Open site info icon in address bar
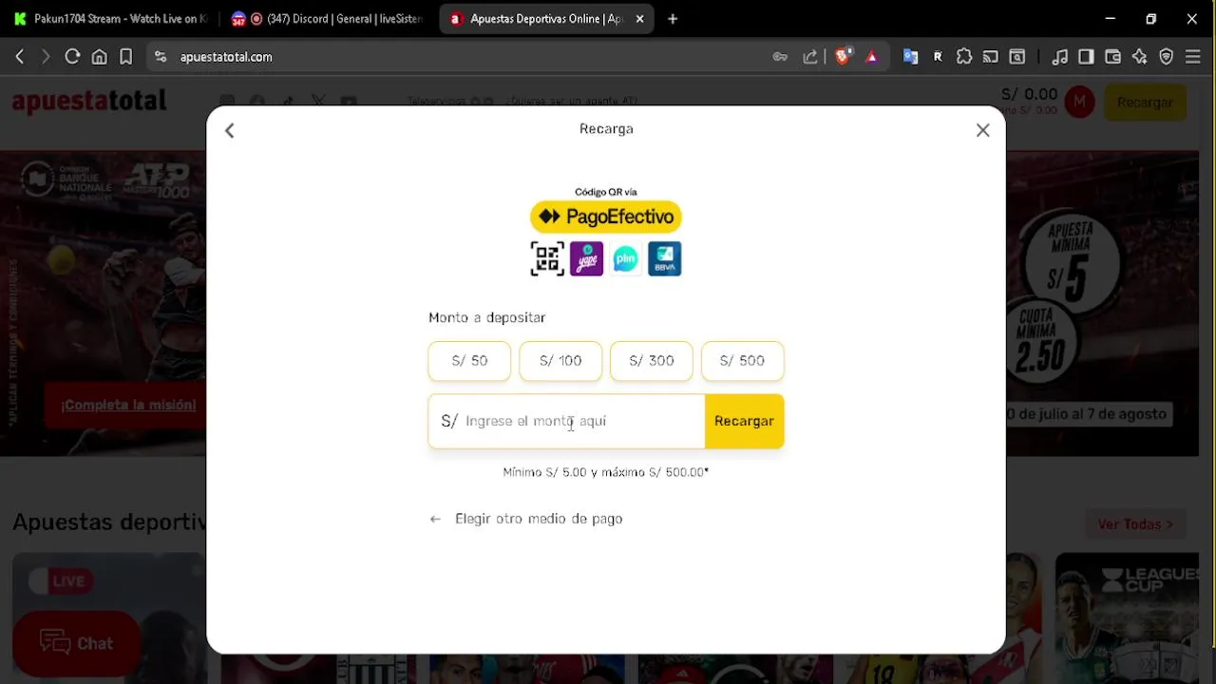The height and width of the screenshot is (684, 1216). 161,57
